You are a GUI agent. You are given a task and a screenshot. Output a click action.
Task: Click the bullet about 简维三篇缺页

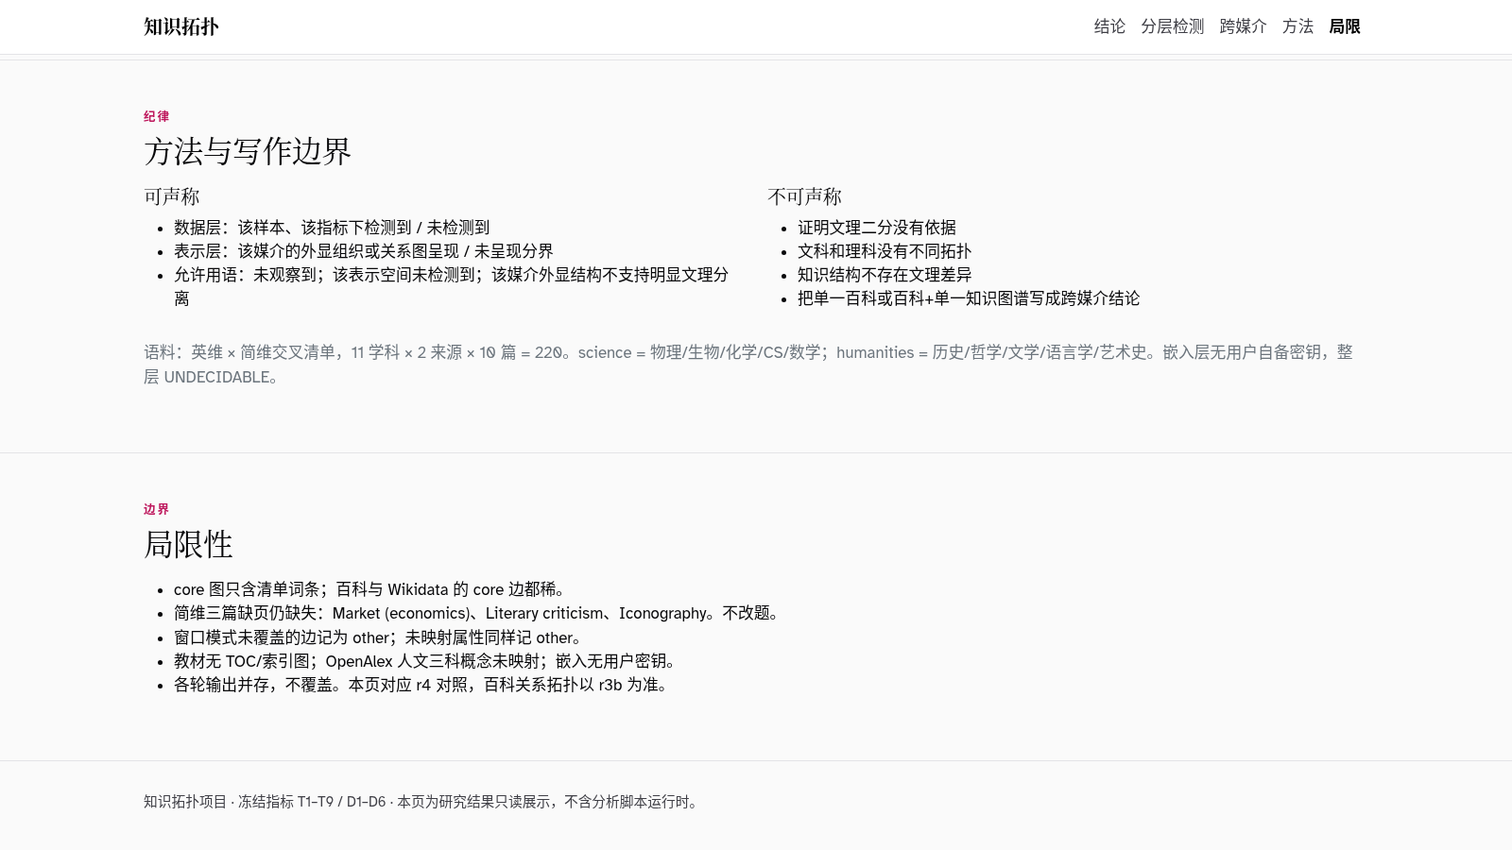(x=478, y=613)
